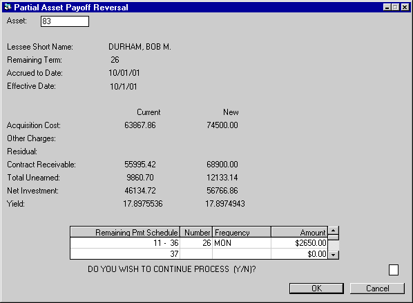Minimize the Partial Asset Payoff Reversal window
The width and height of the screenshot is (413, 303).
[x=387, y=7]
